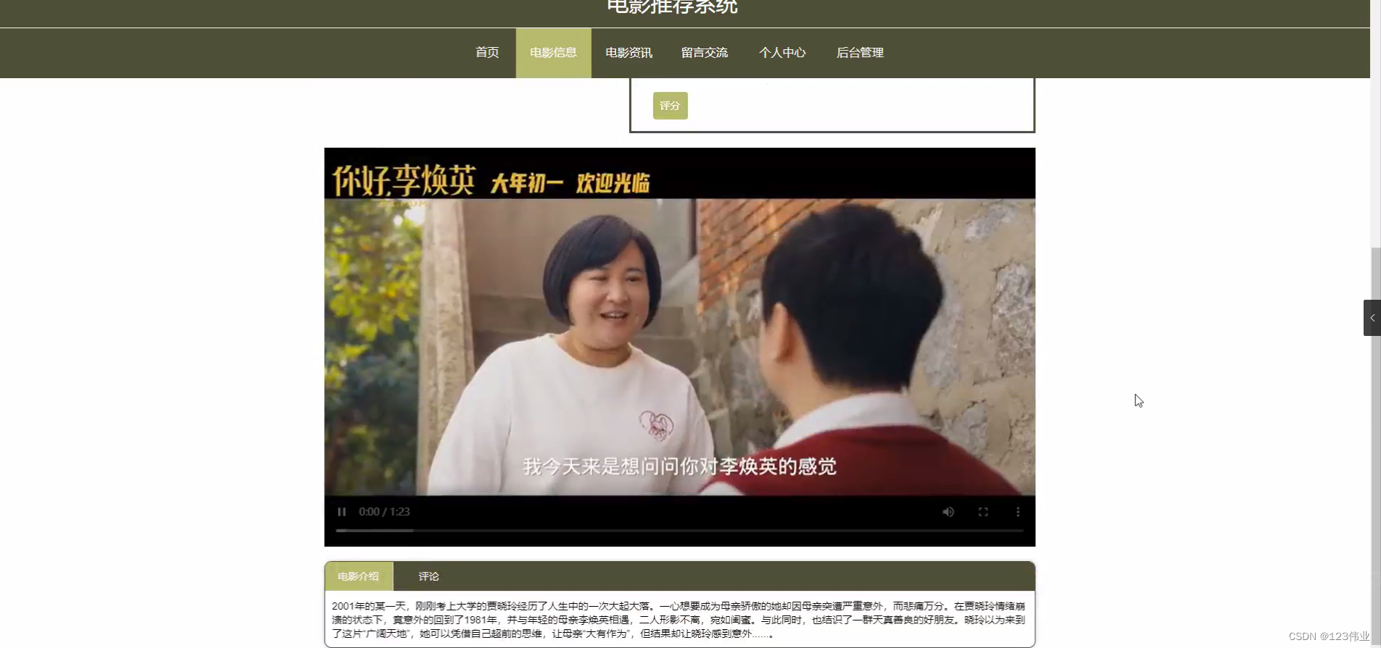
Task: Enter fullscreen mode in the video player
Action: pos(983,512)
